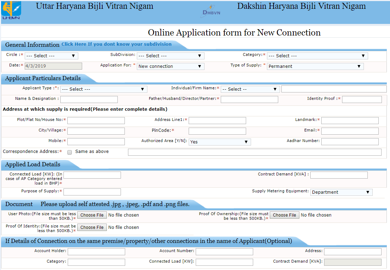Click the Contract Demand [KVA] field in Applied Load Details
This screenshot has width=390, height=270.
[339, 175]
